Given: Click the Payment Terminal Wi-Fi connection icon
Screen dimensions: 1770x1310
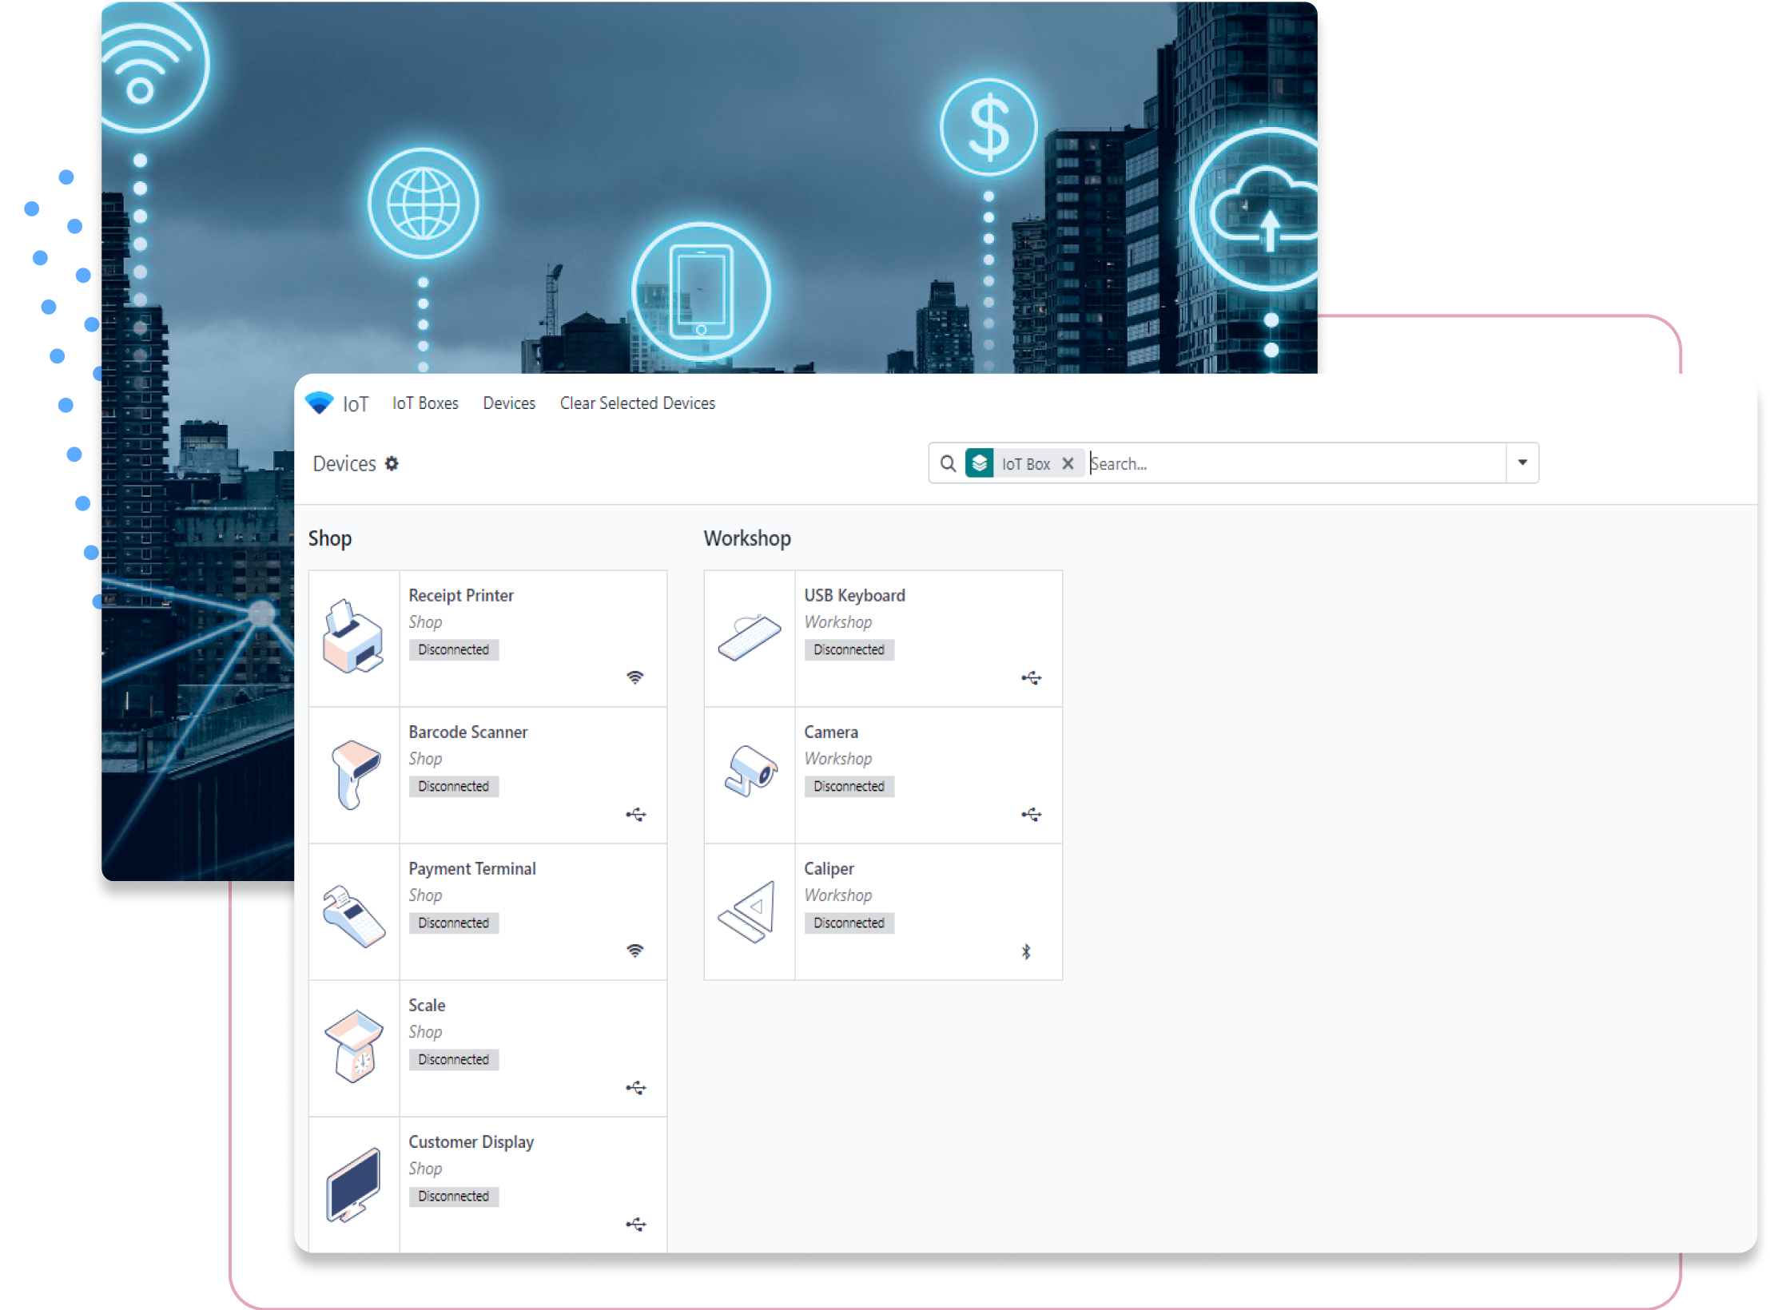Looking at the screenshot, I should point(634,951).
